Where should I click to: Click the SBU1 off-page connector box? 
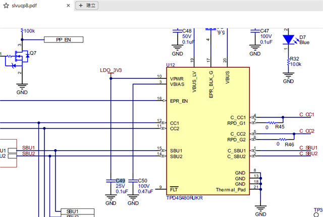77,211
